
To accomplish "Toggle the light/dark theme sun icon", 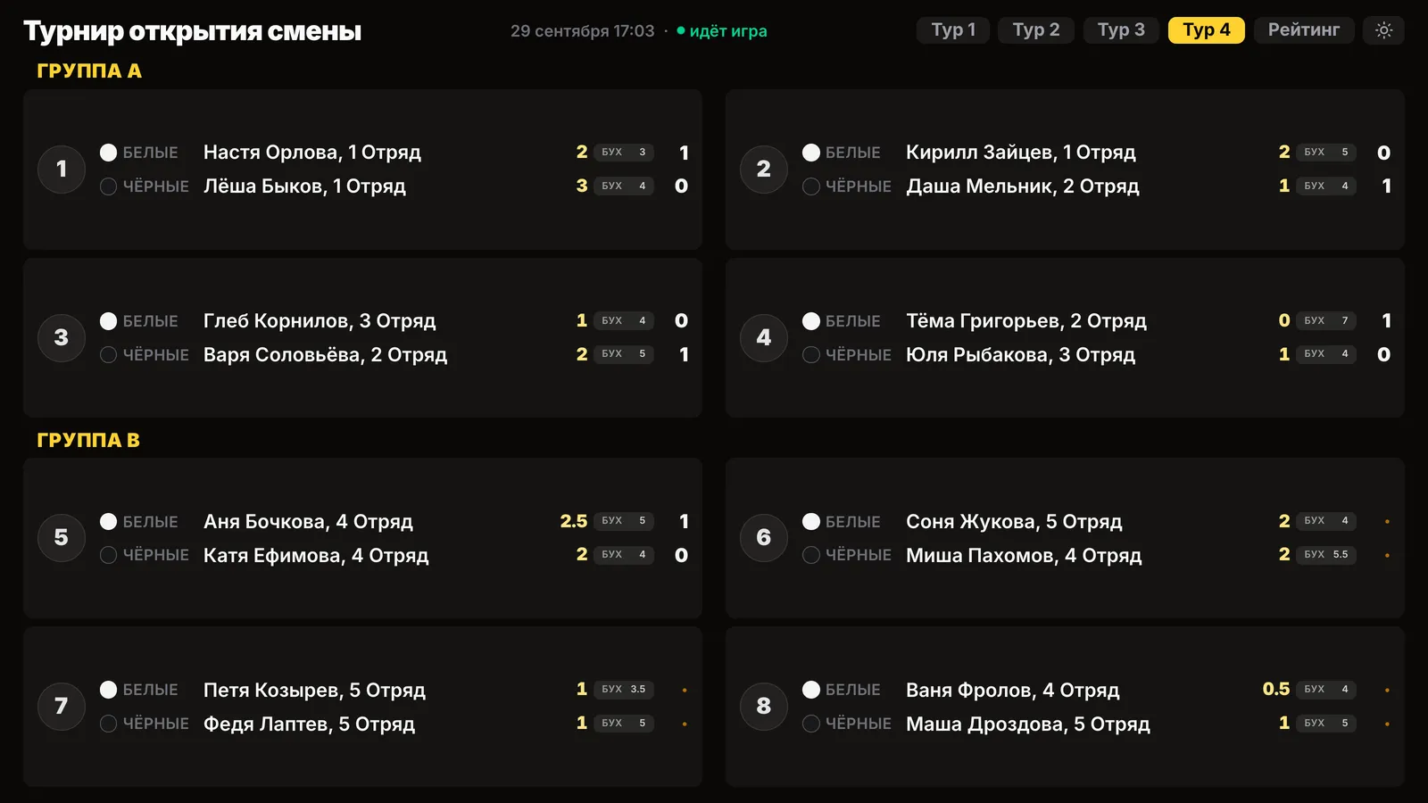I will [1383, 30].
